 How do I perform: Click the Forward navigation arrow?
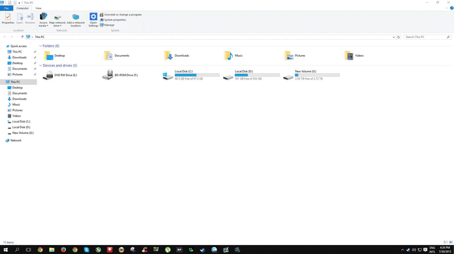tap(11, 37)
